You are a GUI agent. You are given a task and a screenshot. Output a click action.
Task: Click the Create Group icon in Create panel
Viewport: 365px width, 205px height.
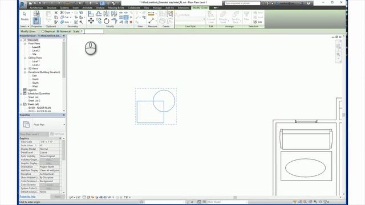pyautogui.click(x=170, y=14)
